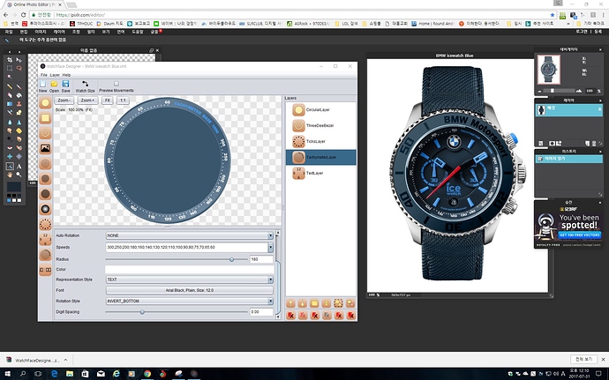
Task: Add a circular layer from the side palette
Action: click(45, 103)
